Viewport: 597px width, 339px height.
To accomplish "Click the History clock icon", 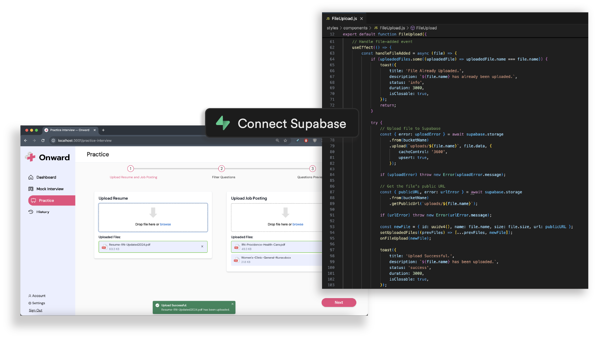I will tap(31, 212).
